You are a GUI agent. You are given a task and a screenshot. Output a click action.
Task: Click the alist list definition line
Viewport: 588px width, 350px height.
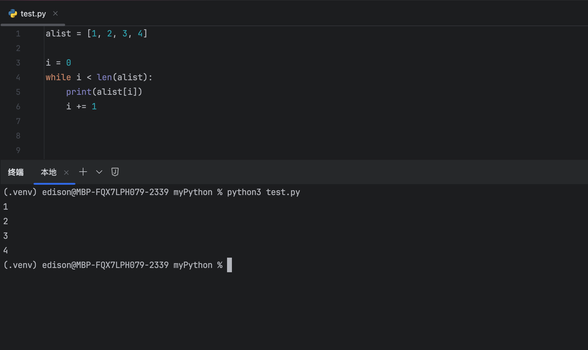96,33
